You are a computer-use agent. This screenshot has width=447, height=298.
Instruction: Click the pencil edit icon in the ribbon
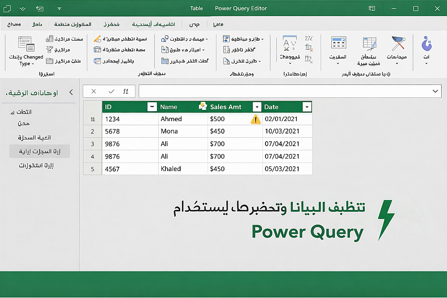tap(97, 39)
